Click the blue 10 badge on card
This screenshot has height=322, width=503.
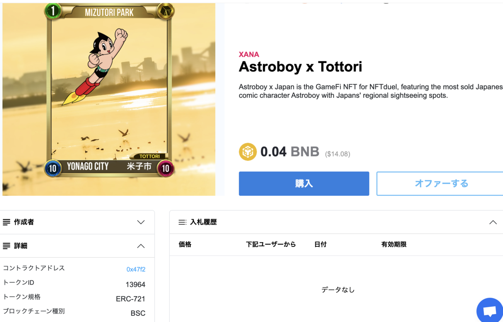tap(53, 169)
